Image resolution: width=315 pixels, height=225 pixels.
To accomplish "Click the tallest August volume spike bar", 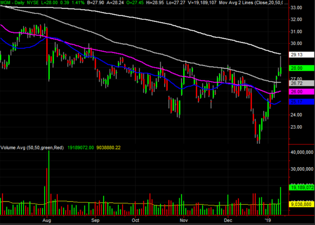I will [49, 182].
